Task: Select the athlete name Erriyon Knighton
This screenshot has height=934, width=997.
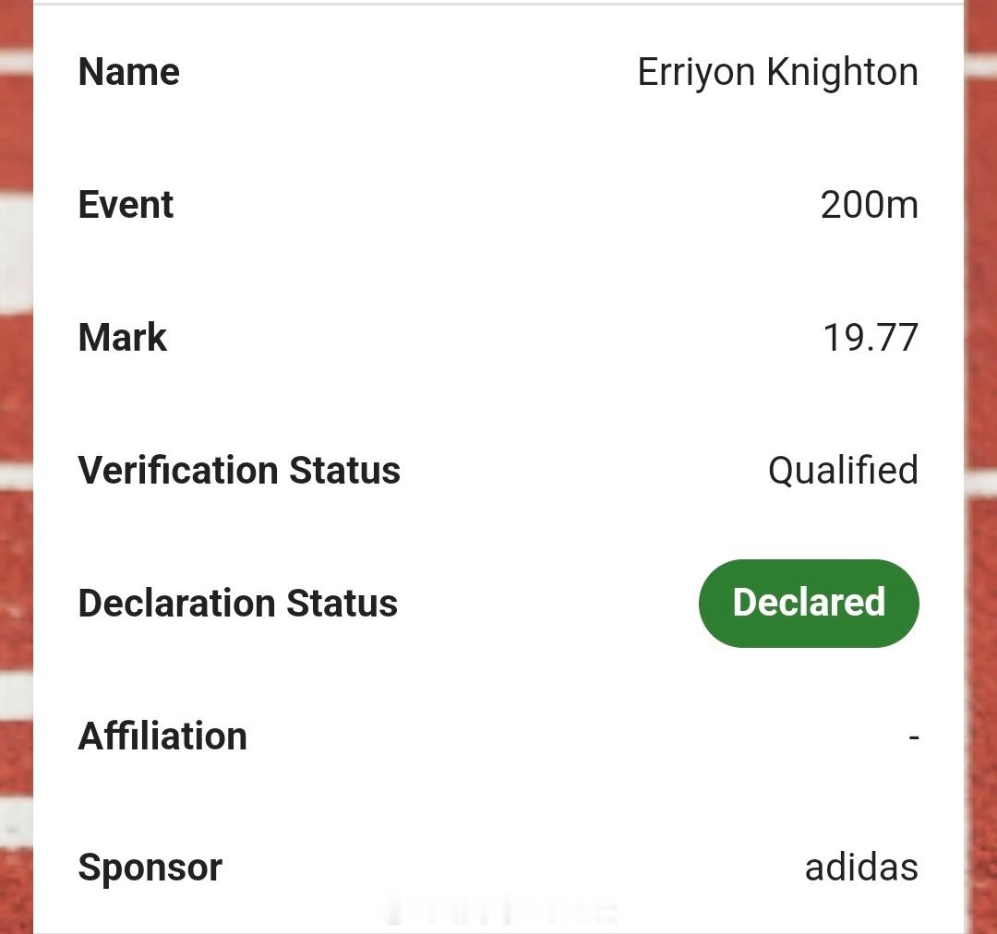Action: (777, 72)
